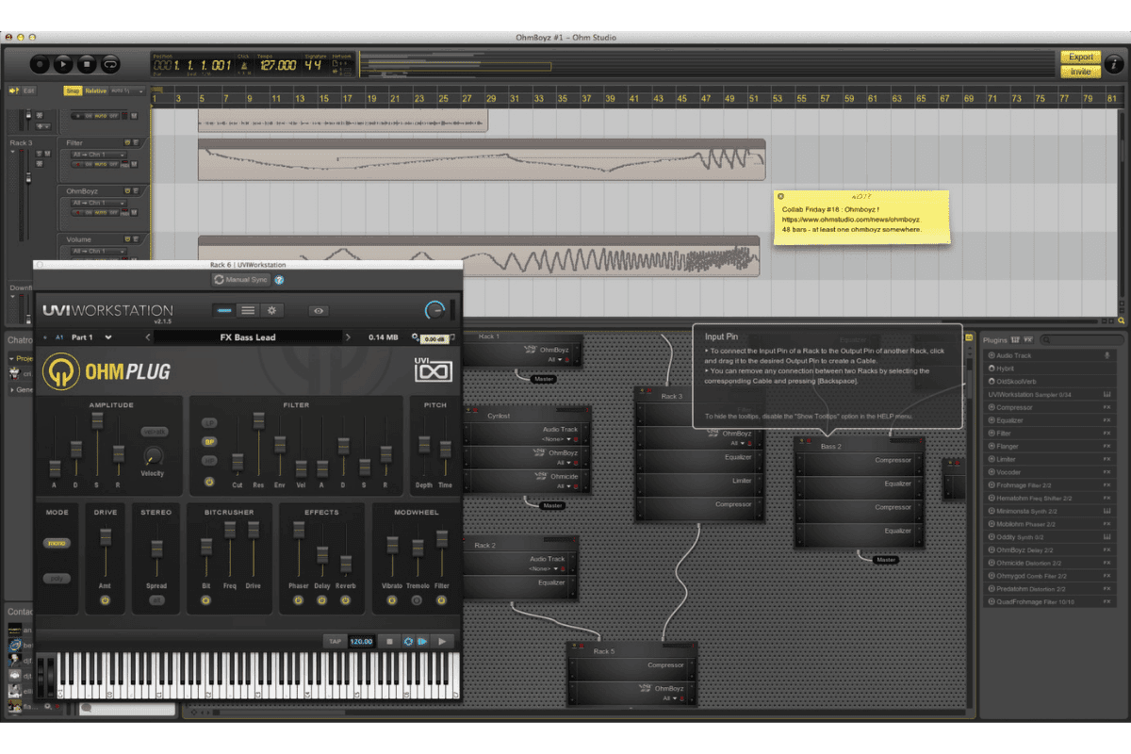Click the 4 4 time signature display

[x=313, y=66]
